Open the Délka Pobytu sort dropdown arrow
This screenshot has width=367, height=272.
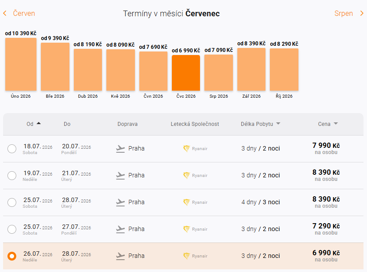(x=278, y=124)
